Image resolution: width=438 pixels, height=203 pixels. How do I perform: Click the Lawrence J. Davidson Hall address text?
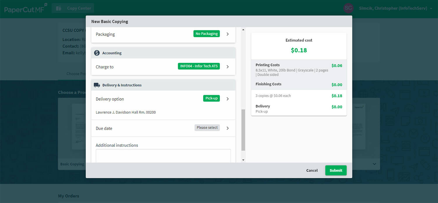pos(126,112)
